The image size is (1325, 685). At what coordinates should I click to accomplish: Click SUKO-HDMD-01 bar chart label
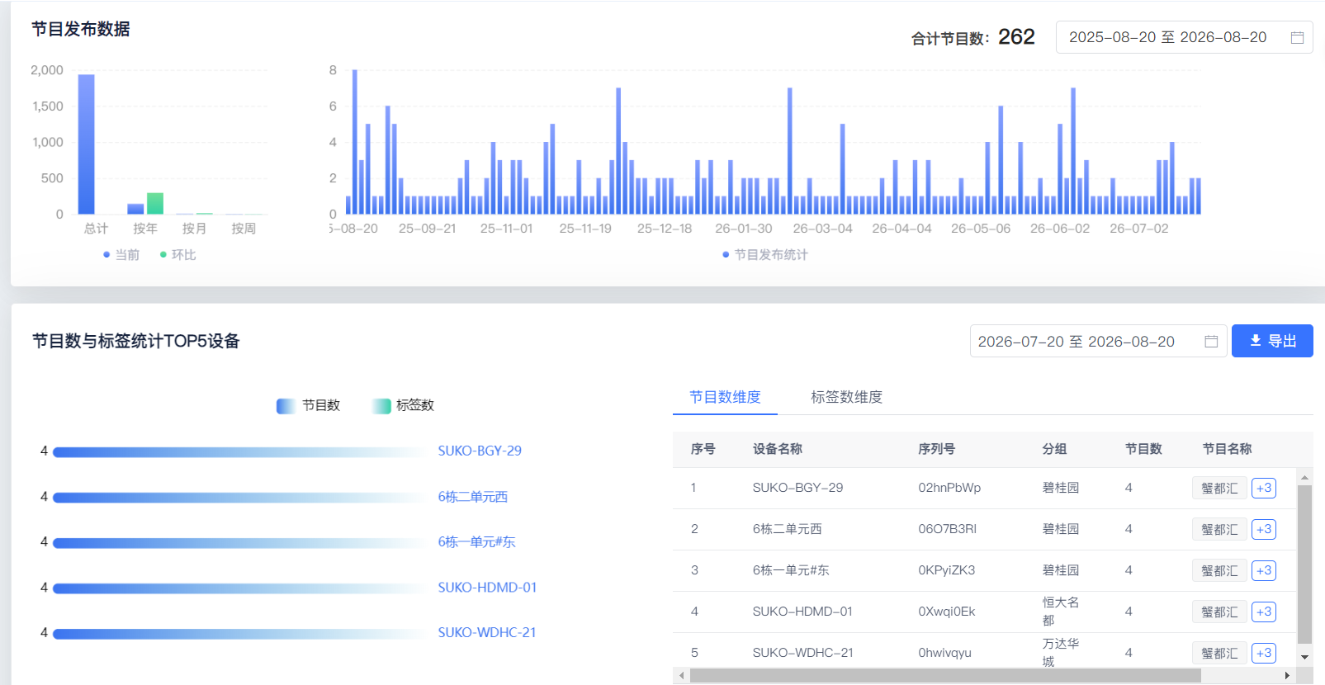pos(487,588)
